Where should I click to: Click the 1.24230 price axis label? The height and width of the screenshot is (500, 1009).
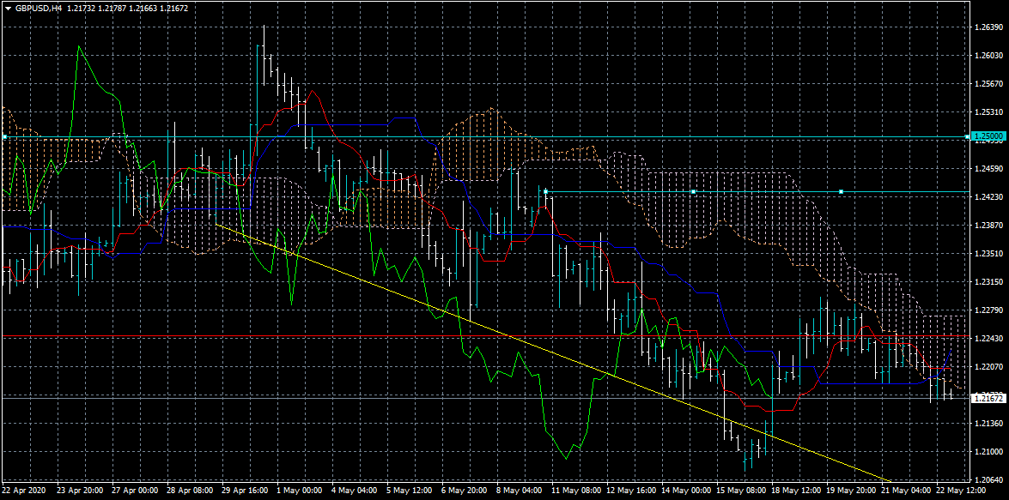click(989, 196)
